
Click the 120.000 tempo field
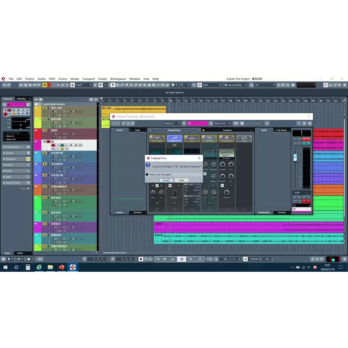tap(254, 259)
